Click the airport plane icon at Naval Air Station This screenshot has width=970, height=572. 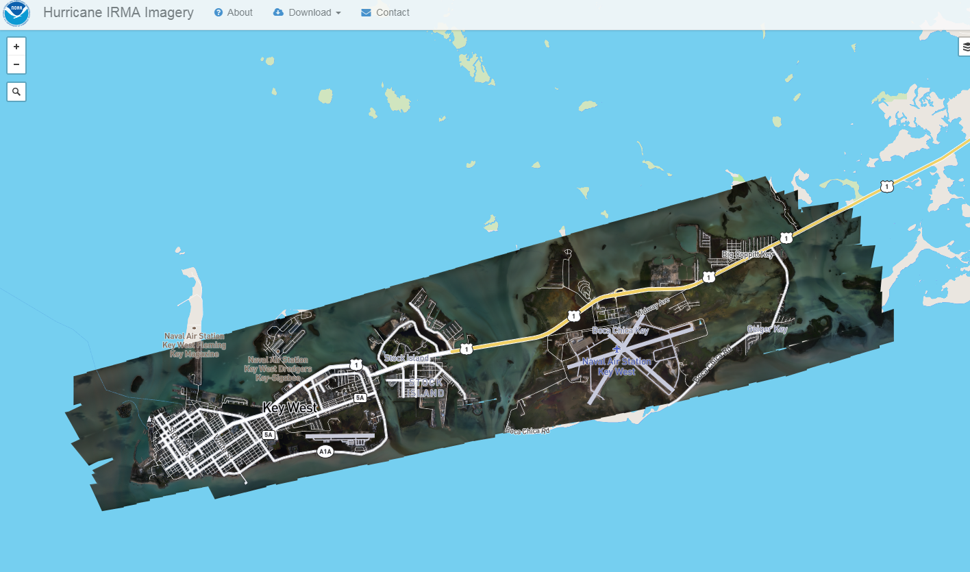pyautogui.click(x=617, y=350)
